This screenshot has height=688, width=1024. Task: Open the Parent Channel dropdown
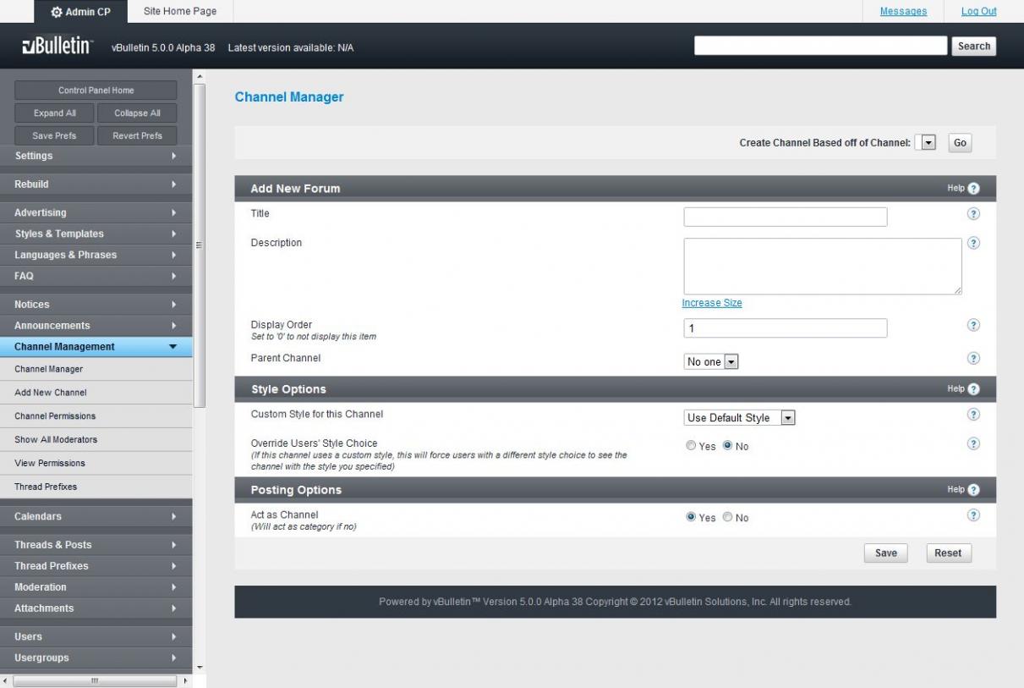point(711,362)
